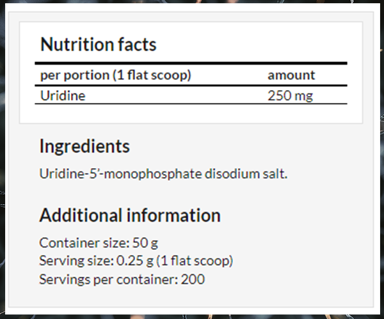Viewport: 384px width, 319px height.
Task: Click the word facts in the heading
Action: 137,44
